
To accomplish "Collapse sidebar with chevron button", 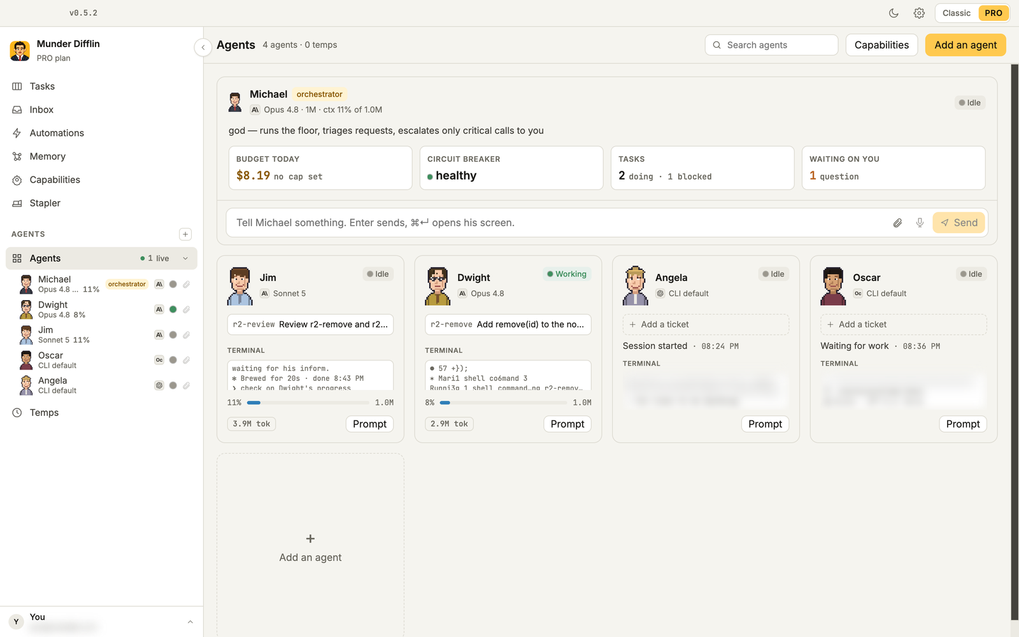I will pos(203,47).
